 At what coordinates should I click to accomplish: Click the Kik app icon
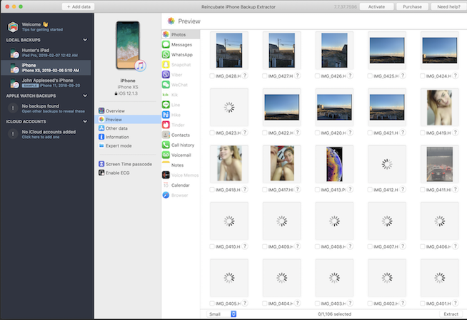[166, 95]
